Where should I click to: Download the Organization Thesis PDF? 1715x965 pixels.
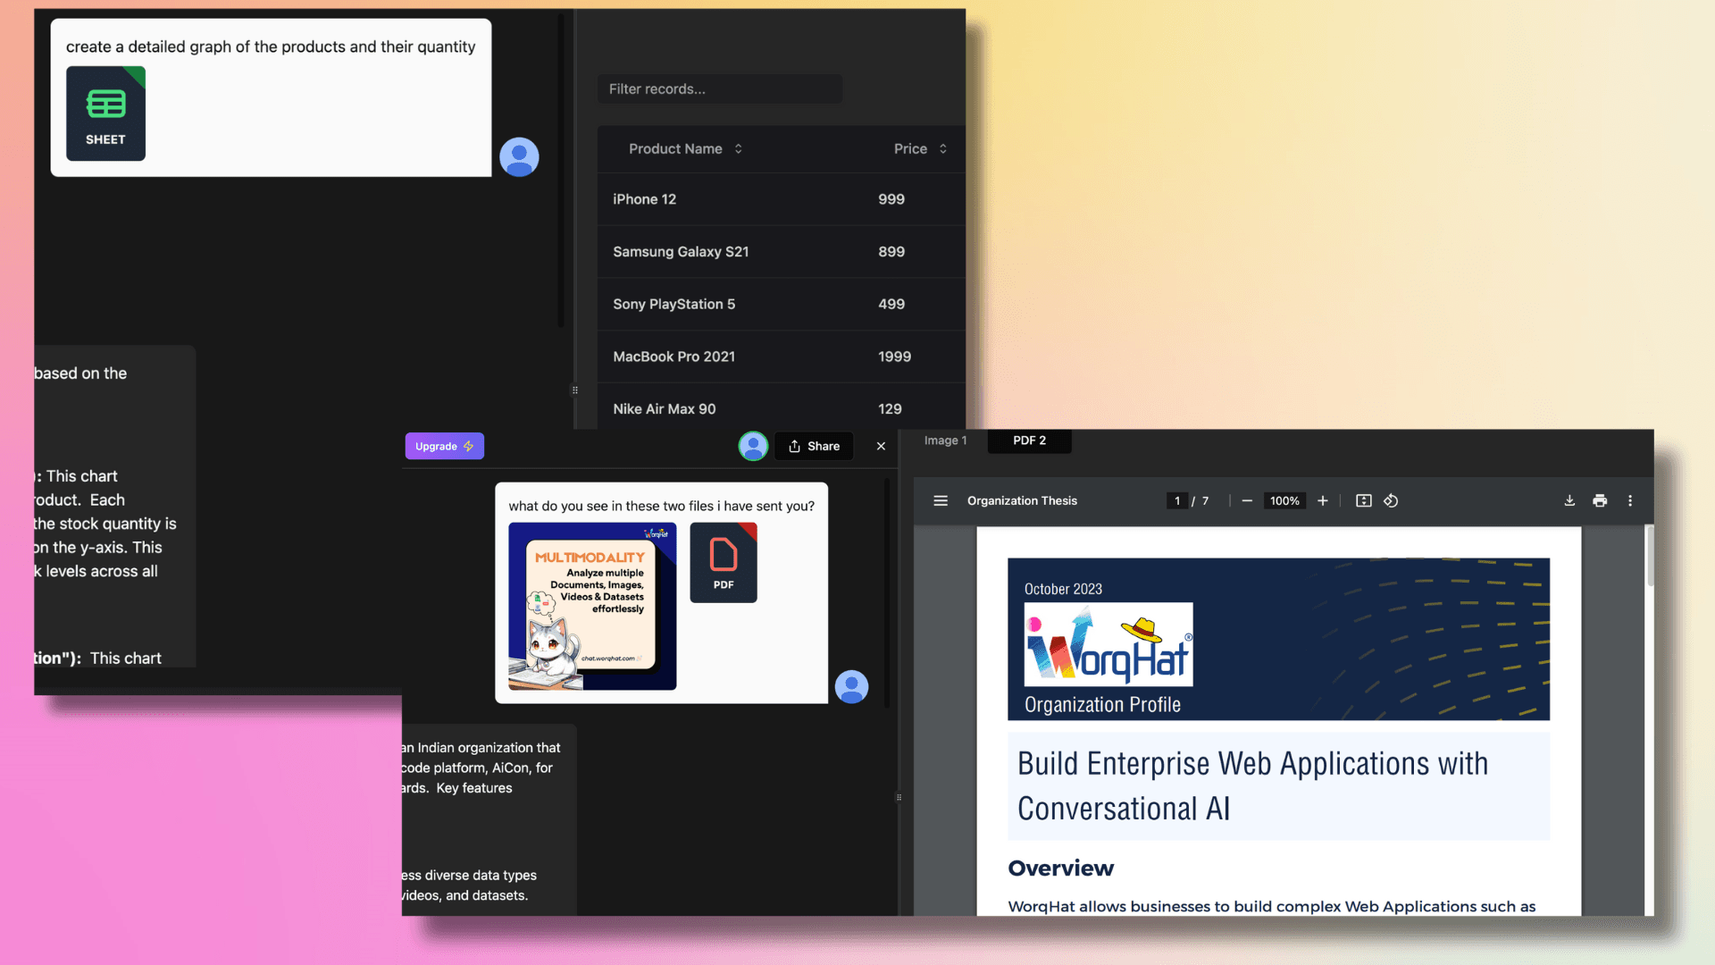pyautogui.click(x=1569, y=501)
